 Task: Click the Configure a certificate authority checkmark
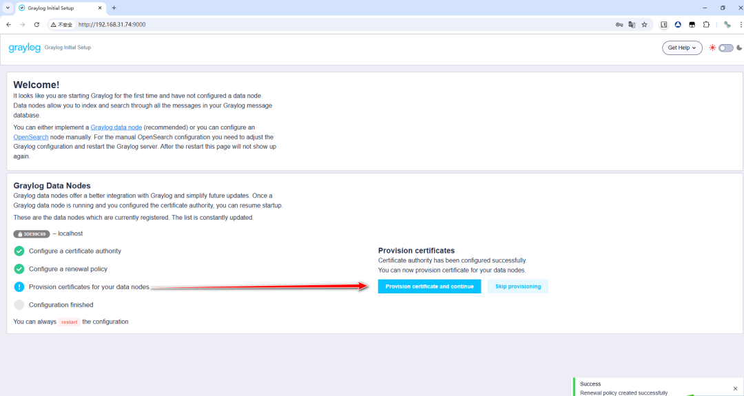coord(19,251)
